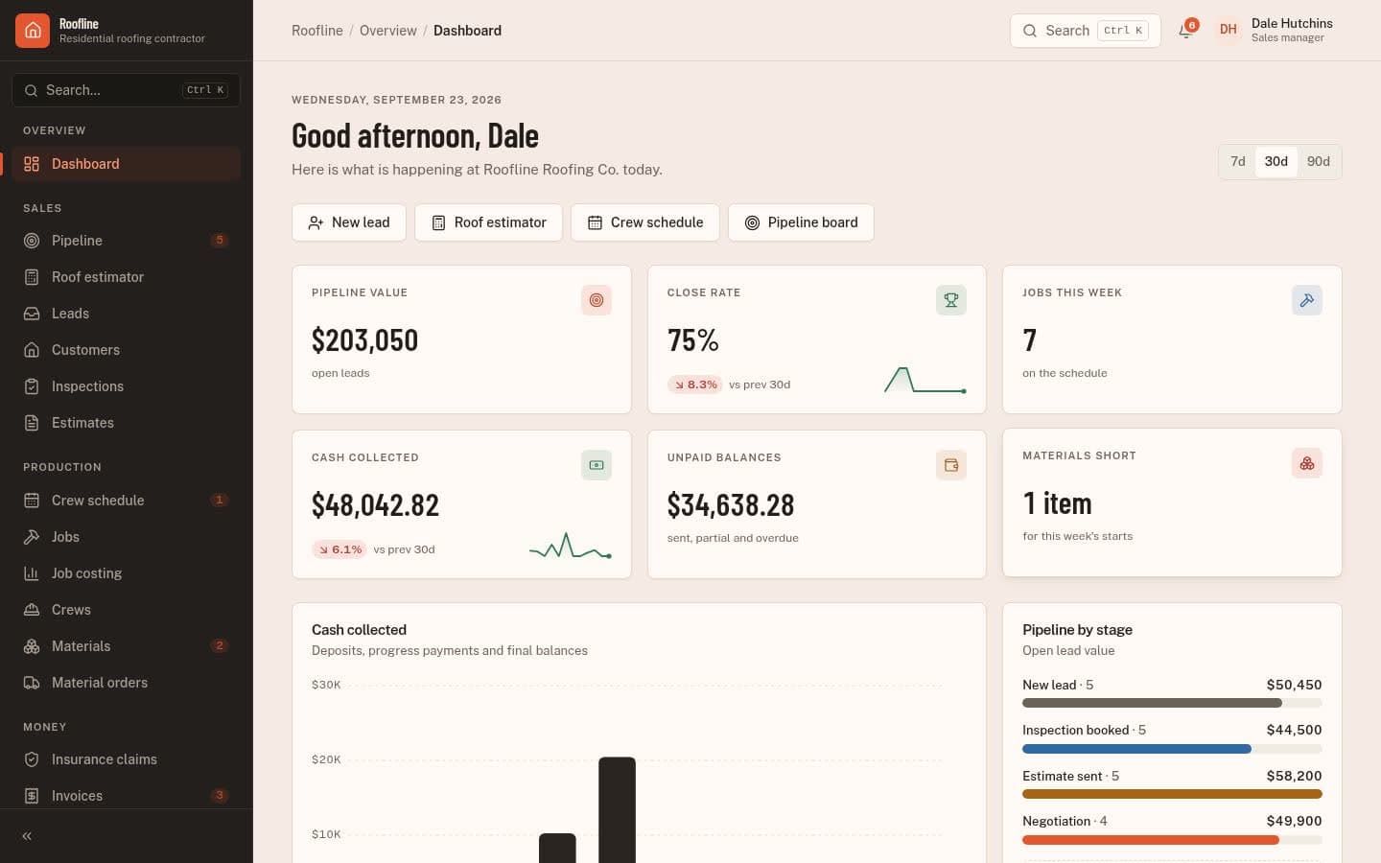Click the Estimate sent progress bar
Screen dimensions: 1381x863
[x=1172, y=794]
